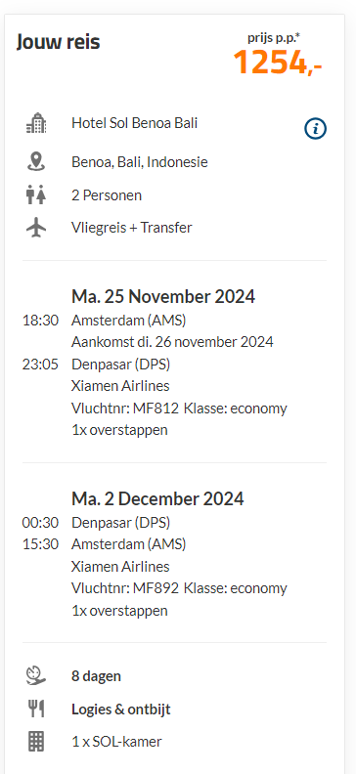Click the 2 Personen text
This screenshot has width=356, height=774.
(107, 195)
